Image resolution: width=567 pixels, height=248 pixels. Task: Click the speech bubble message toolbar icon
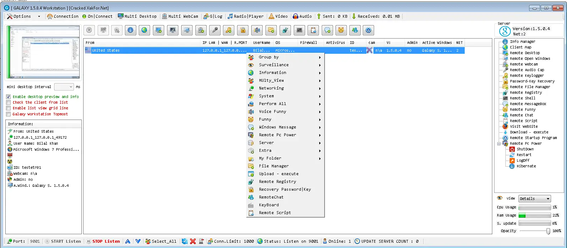(x=327, y=30)
